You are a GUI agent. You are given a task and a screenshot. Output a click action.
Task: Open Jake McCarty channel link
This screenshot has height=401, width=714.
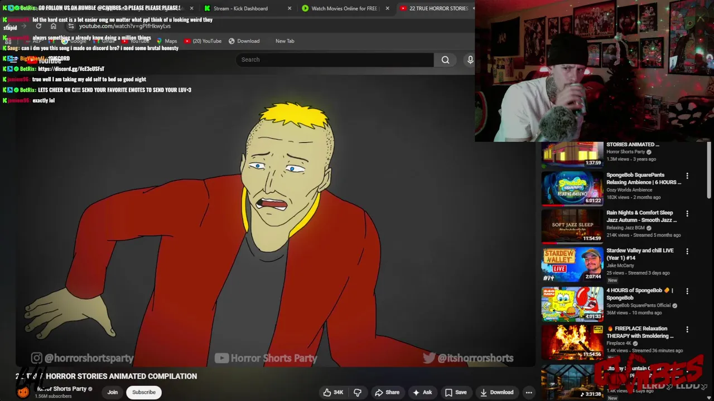(620, 266)
